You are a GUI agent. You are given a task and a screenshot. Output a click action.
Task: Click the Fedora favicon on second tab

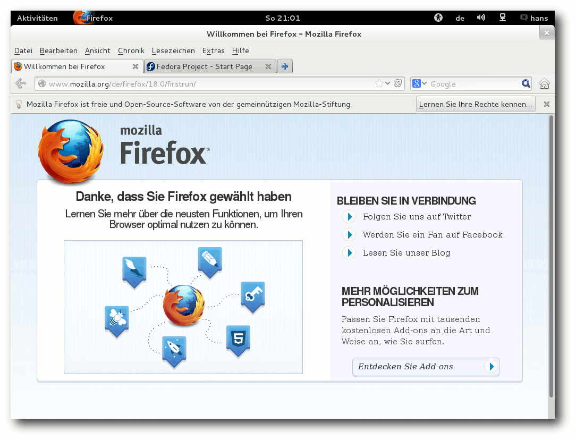tap(150, 66)
